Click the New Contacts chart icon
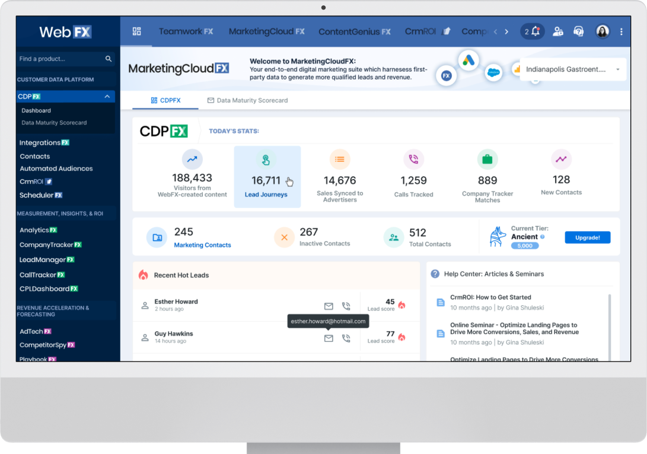This screenshot has height=454, width=647. pos(561,159)
